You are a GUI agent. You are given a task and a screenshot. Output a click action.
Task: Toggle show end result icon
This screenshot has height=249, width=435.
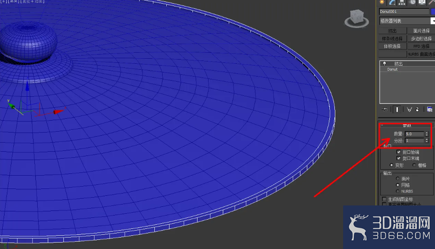397,110
